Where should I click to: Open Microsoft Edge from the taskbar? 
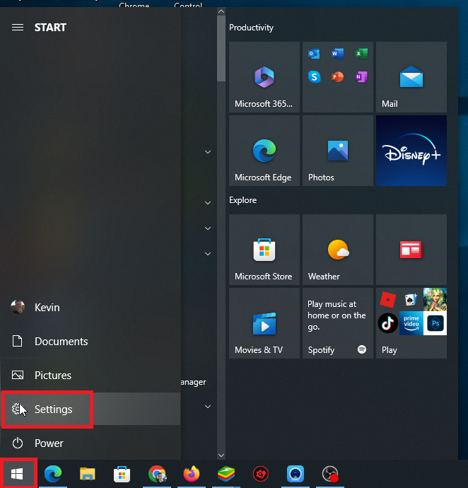point(53,474)
